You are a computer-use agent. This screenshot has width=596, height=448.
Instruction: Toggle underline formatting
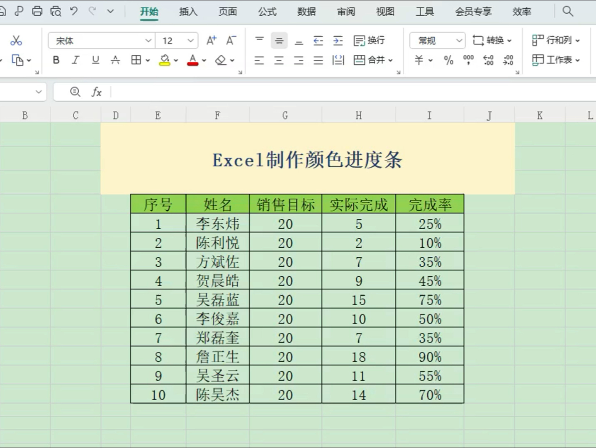coord(95,60)
